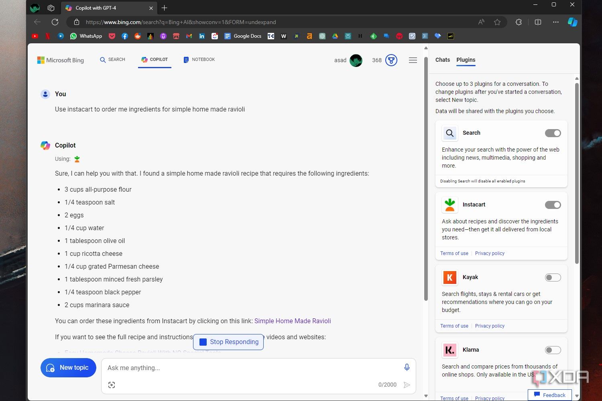Image resolution: width=602 pixels, height=401 pixels.
Task: Open the Bing hamburger menu
Action: (x=413, y=60)
